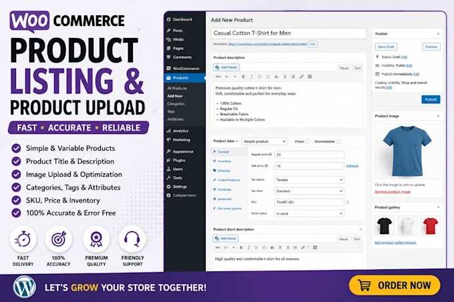Screen dimensions: 454x302
Task: Collapse the Product image panel
Action: coord(438,116)
